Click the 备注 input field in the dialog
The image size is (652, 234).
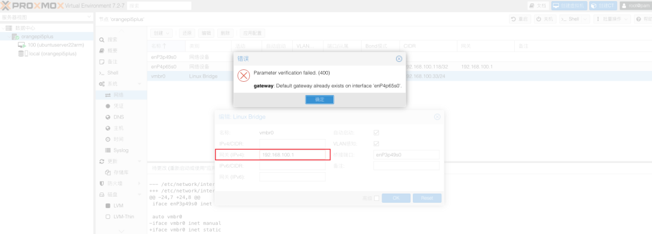[406, 165]
